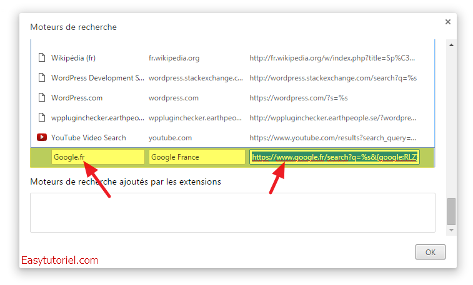Select the Wikipédia (fr) row name

(73, 58)
